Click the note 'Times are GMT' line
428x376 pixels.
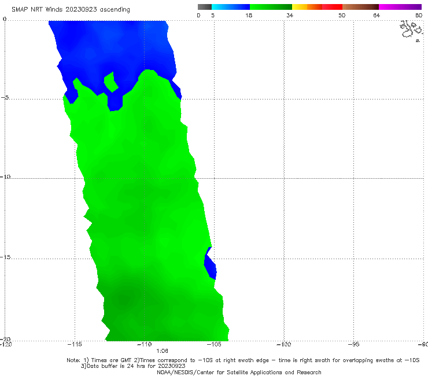coord(243,360)
